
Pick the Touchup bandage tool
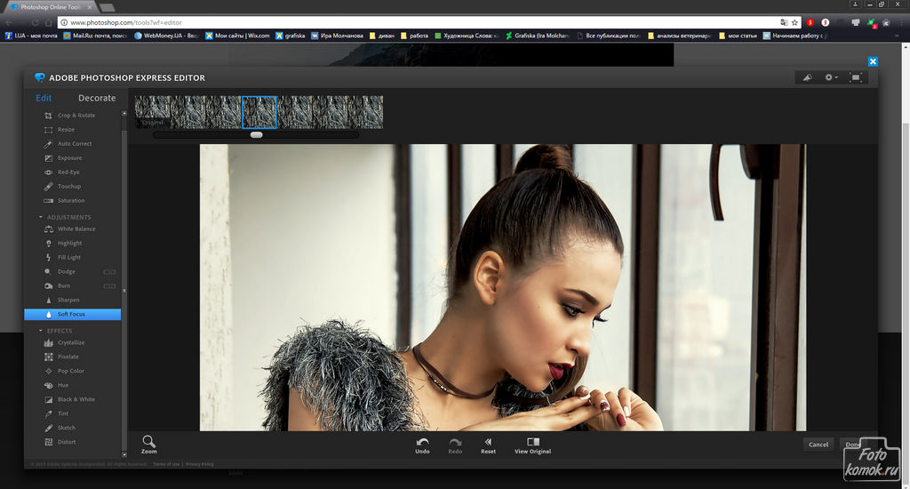(x=68, y=187)
